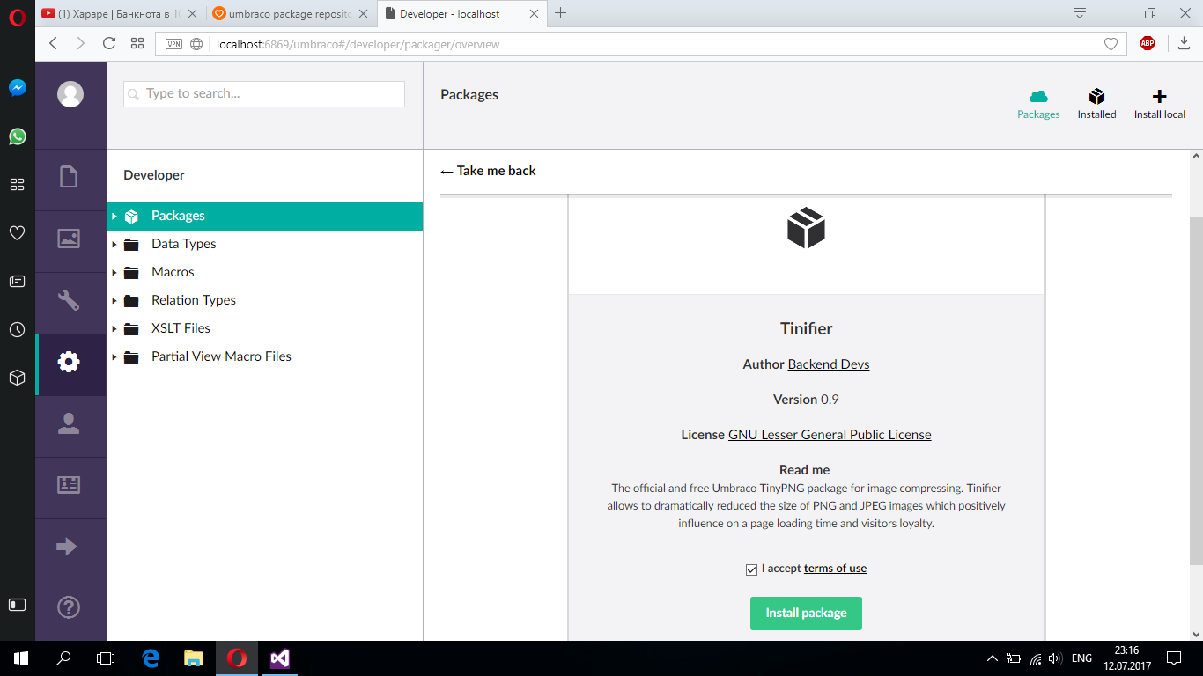Viewport: 1203px width, 676px height.
Task: Open GNU Lesser General Public License link
Action: (x=830, y=435)
